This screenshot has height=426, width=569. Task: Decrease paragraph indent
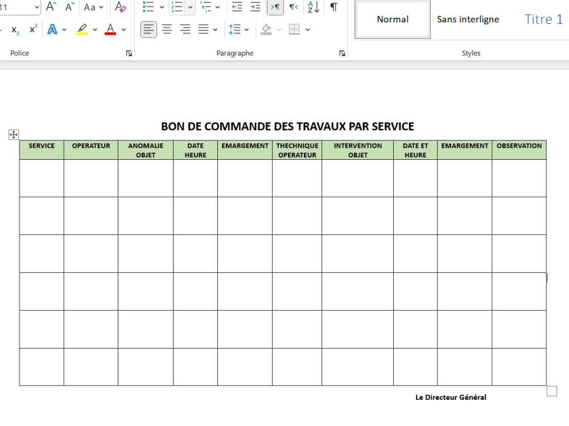tap(237, 6)
